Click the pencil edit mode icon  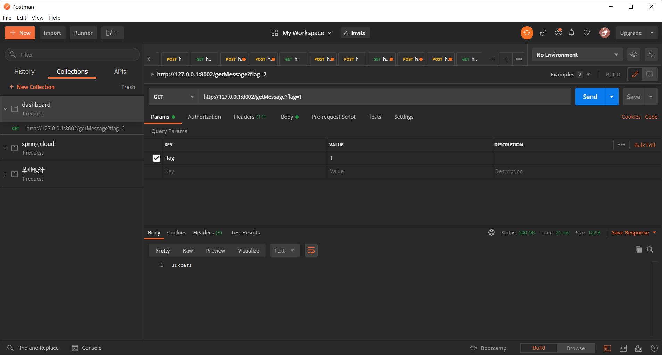pos(635,74)
